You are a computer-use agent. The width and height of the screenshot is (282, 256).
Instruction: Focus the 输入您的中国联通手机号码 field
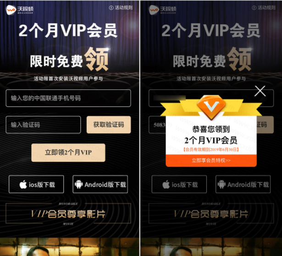(x=68, y=98)
